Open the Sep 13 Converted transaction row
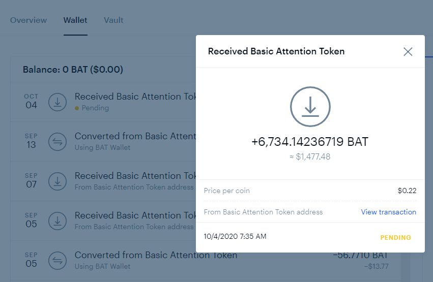This screenshot has width=433, height=282. tap(103, 142)
